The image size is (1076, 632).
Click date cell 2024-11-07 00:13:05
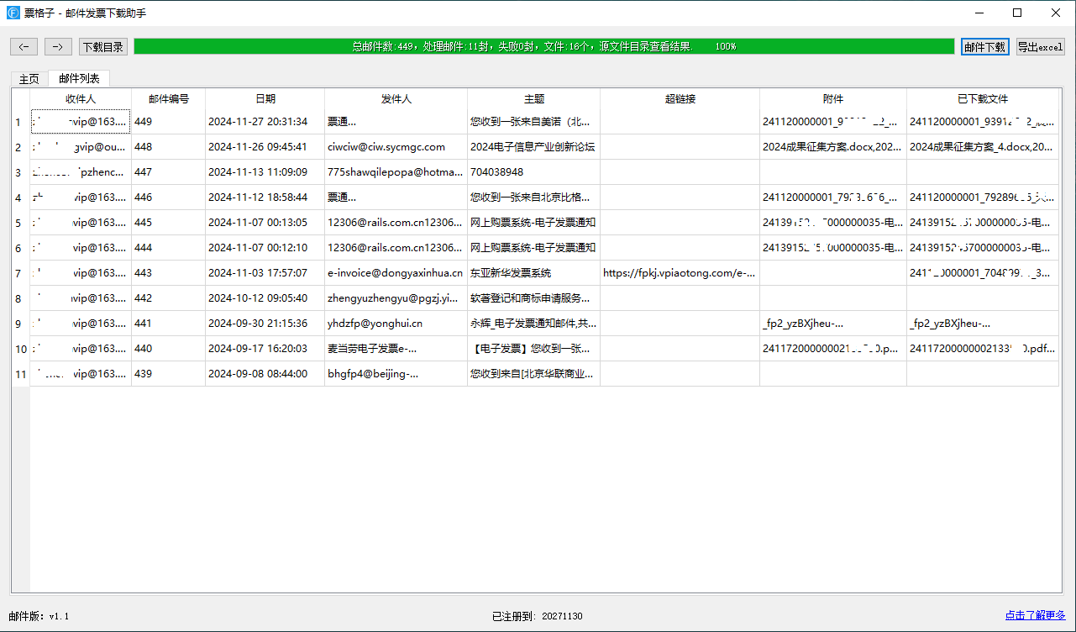coord(265,223)
